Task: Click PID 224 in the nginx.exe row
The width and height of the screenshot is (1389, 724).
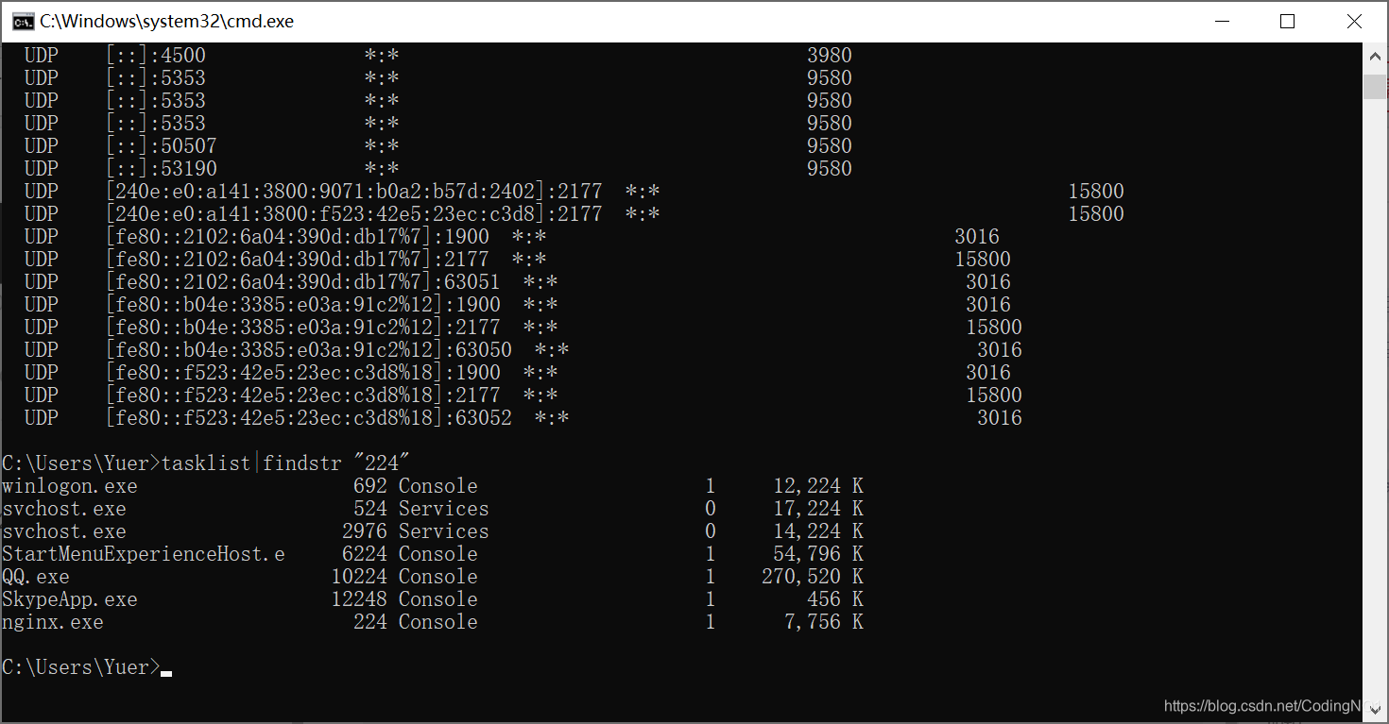Action: (x=370, y=622)
